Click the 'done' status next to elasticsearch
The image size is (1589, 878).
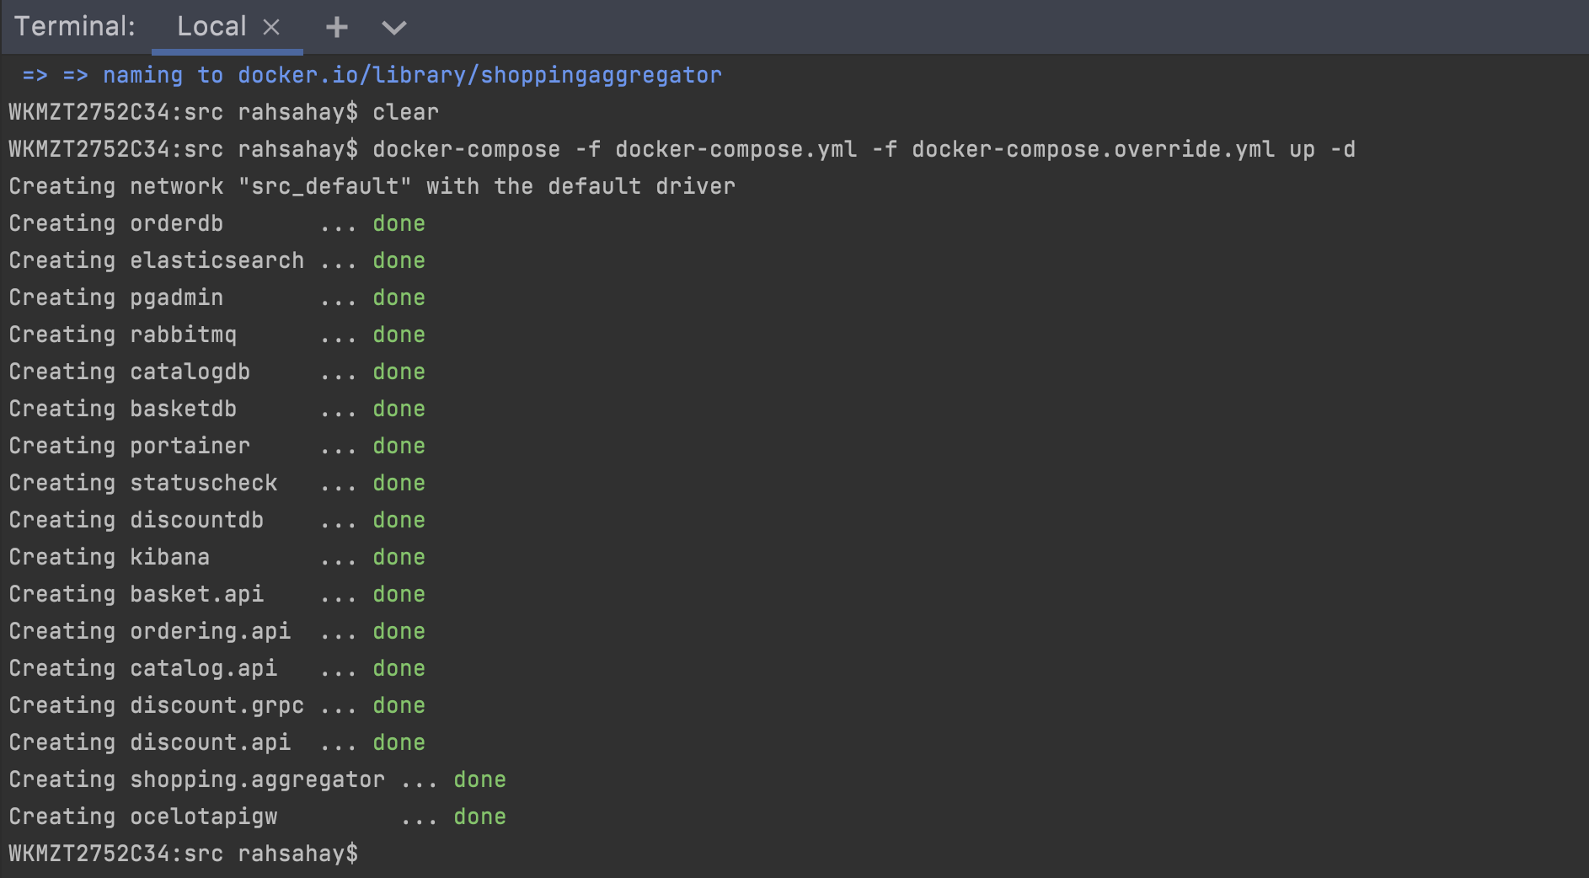(x=399, y=260)
